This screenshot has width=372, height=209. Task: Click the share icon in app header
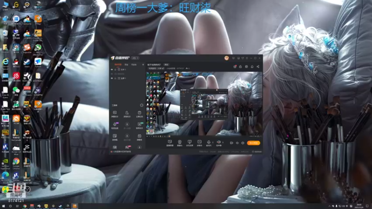point(258,66)
